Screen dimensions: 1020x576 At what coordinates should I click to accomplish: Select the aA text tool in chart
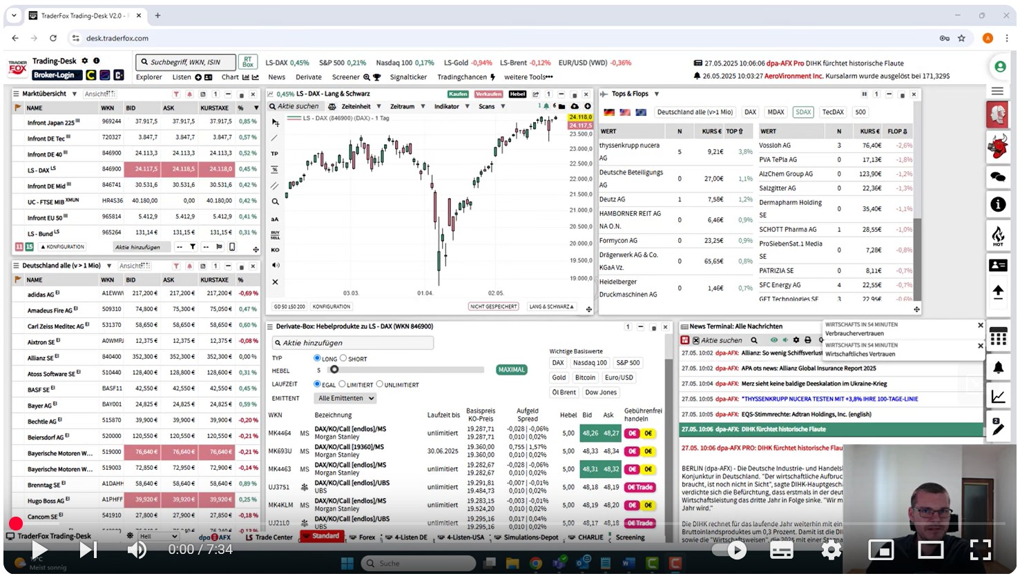click(x=275, y=219)
